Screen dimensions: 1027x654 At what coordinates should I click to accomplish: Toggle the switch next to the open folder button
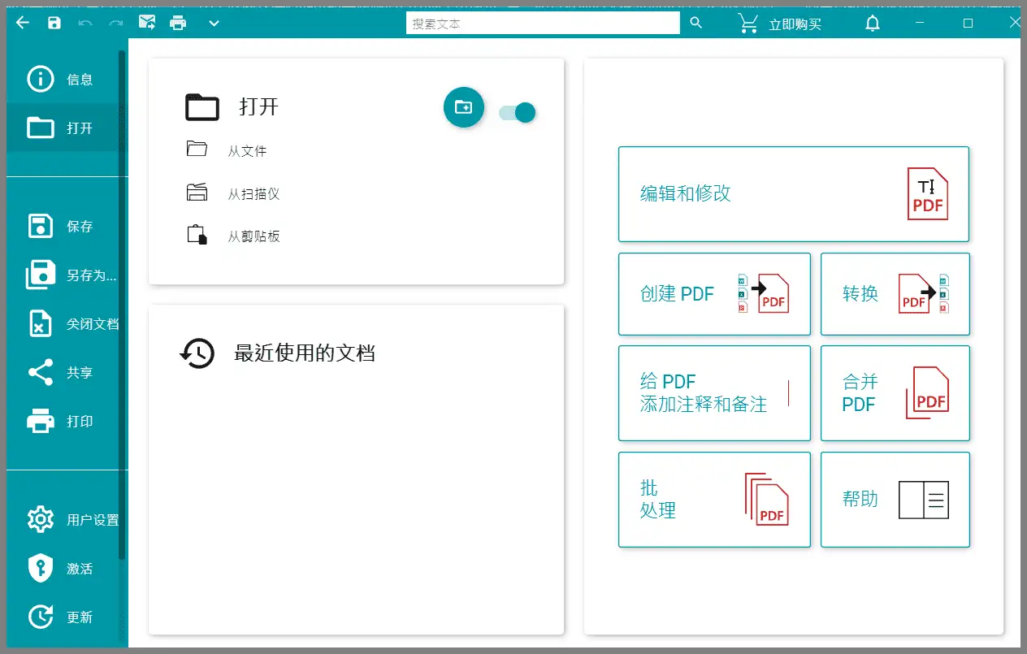click(x=516, y=112)
